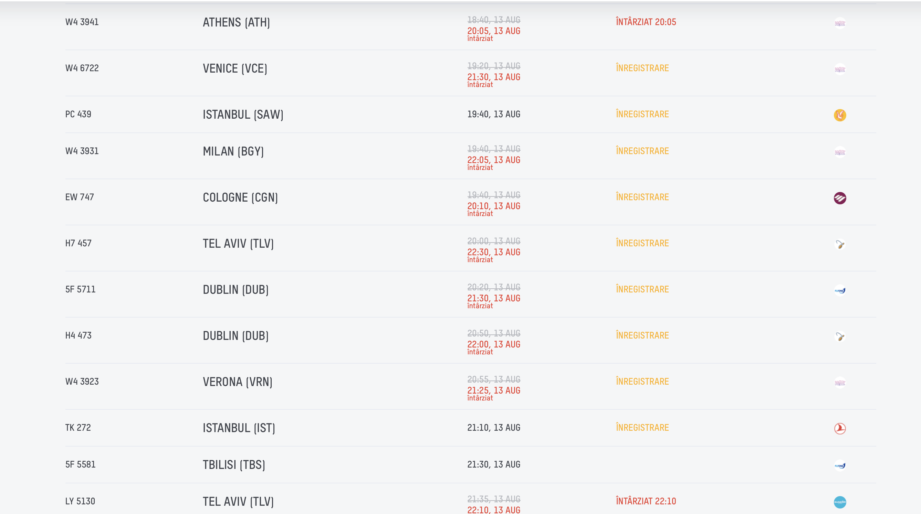Viewport: 921px width, 514px height.
Task: Select the ATHENS (ATH) destination
Action: pyautogui.click(x=236, y=22)
